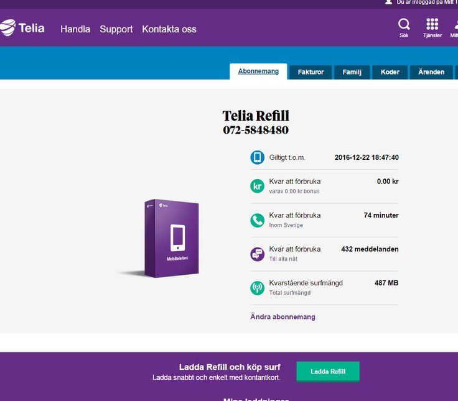Open the Support menu
The height and width of the screenshot is (401, 458).
pyautogui.click(x=116, y=29)
